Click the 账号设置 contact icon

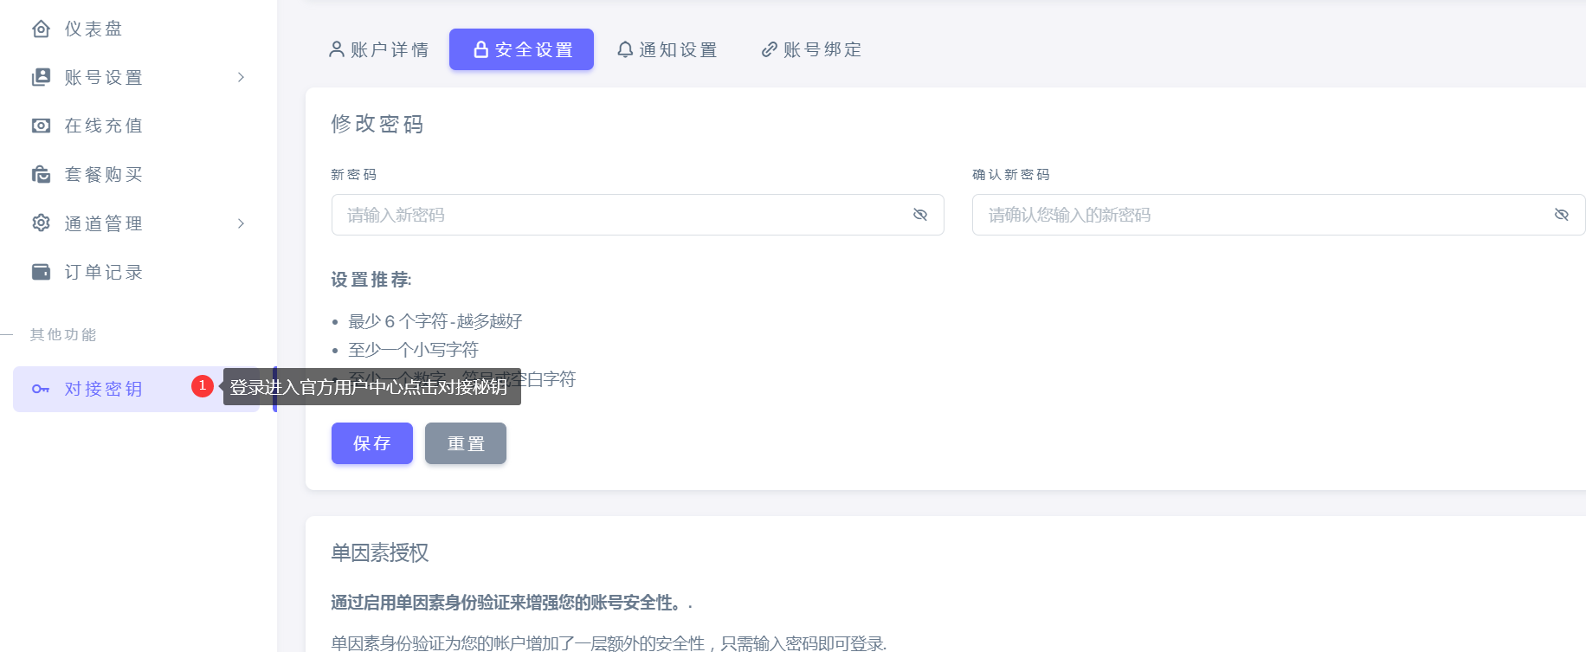coord(41,78)
